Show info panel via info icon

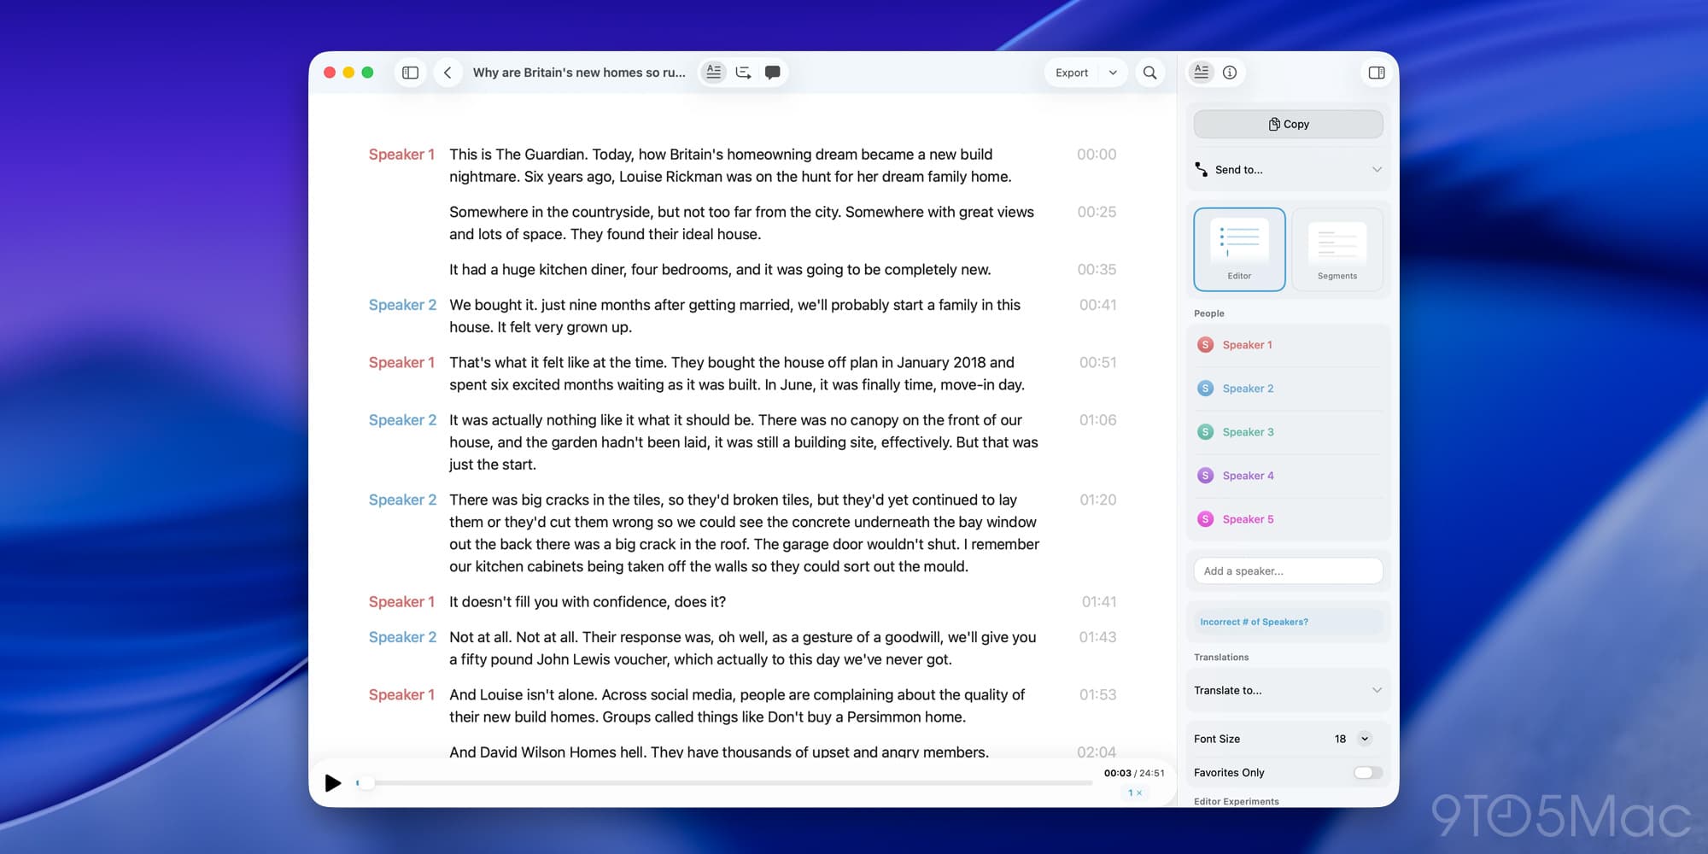pyautogui.click(x=1230, y=73)
